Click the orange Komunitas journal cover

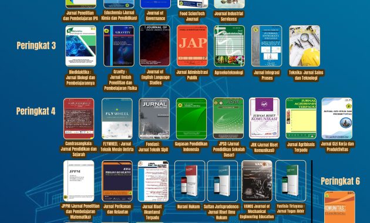(x=339, y=207)
